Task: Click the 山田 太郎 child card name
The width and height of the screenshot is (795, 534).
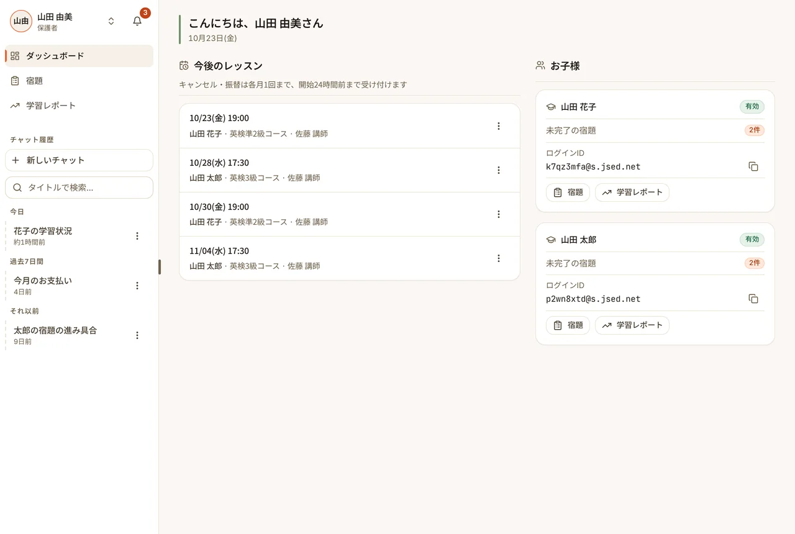Action: (x=578, y=240)
